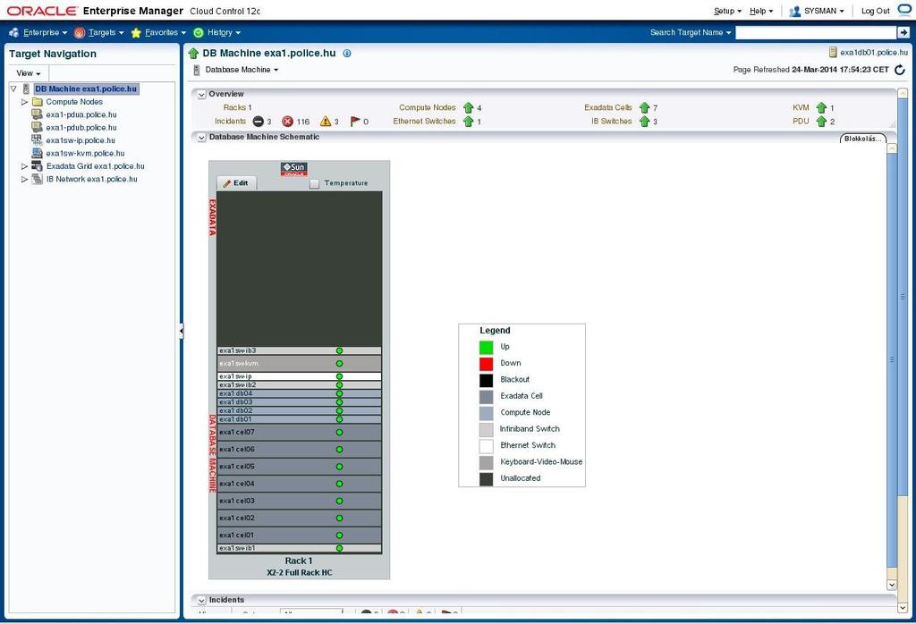The image size is (916, 624).
Task: Collapse the Target Navigation pane splitter
Action: click(x=181, y=331)
